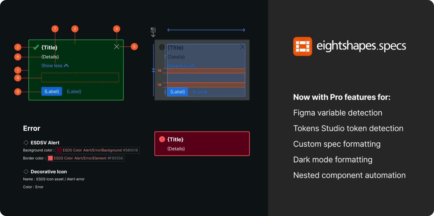This screenshot has height=216, width=434.
Task: Click the text {Label} link in green alert
Action: tap(74, 91)
